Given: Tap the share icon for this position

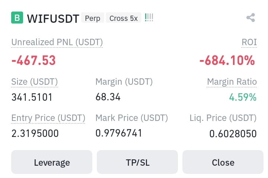Looking at the screenshot, I should 251,18.
